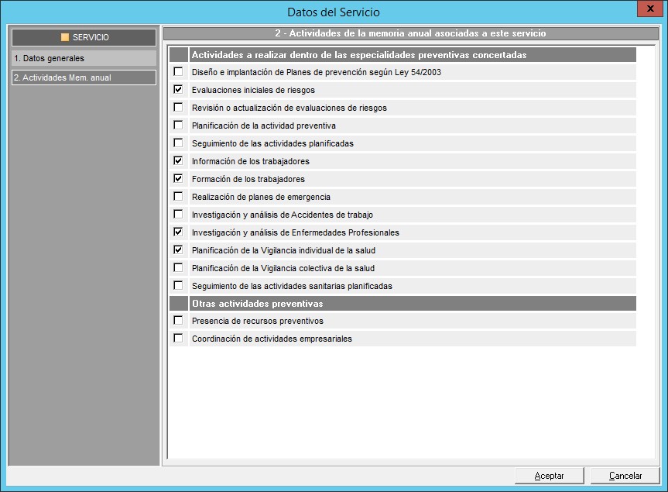Click the Aceptar button

pyautogui.click(x=549, y=476)
